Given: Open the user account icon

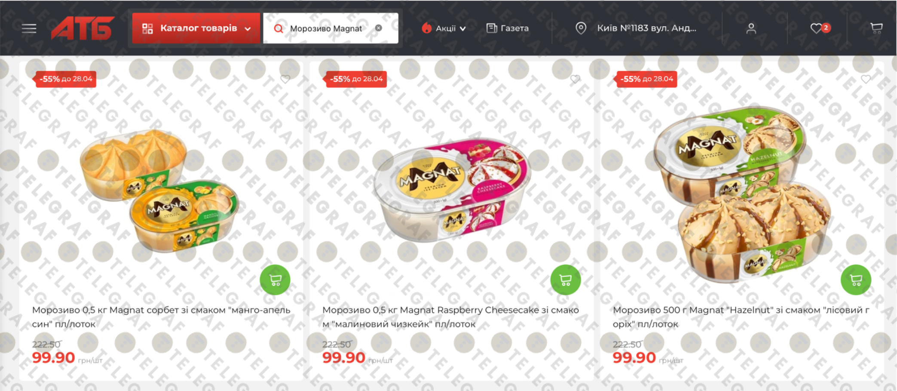Looking at the screenshot, I should (751, 28).
